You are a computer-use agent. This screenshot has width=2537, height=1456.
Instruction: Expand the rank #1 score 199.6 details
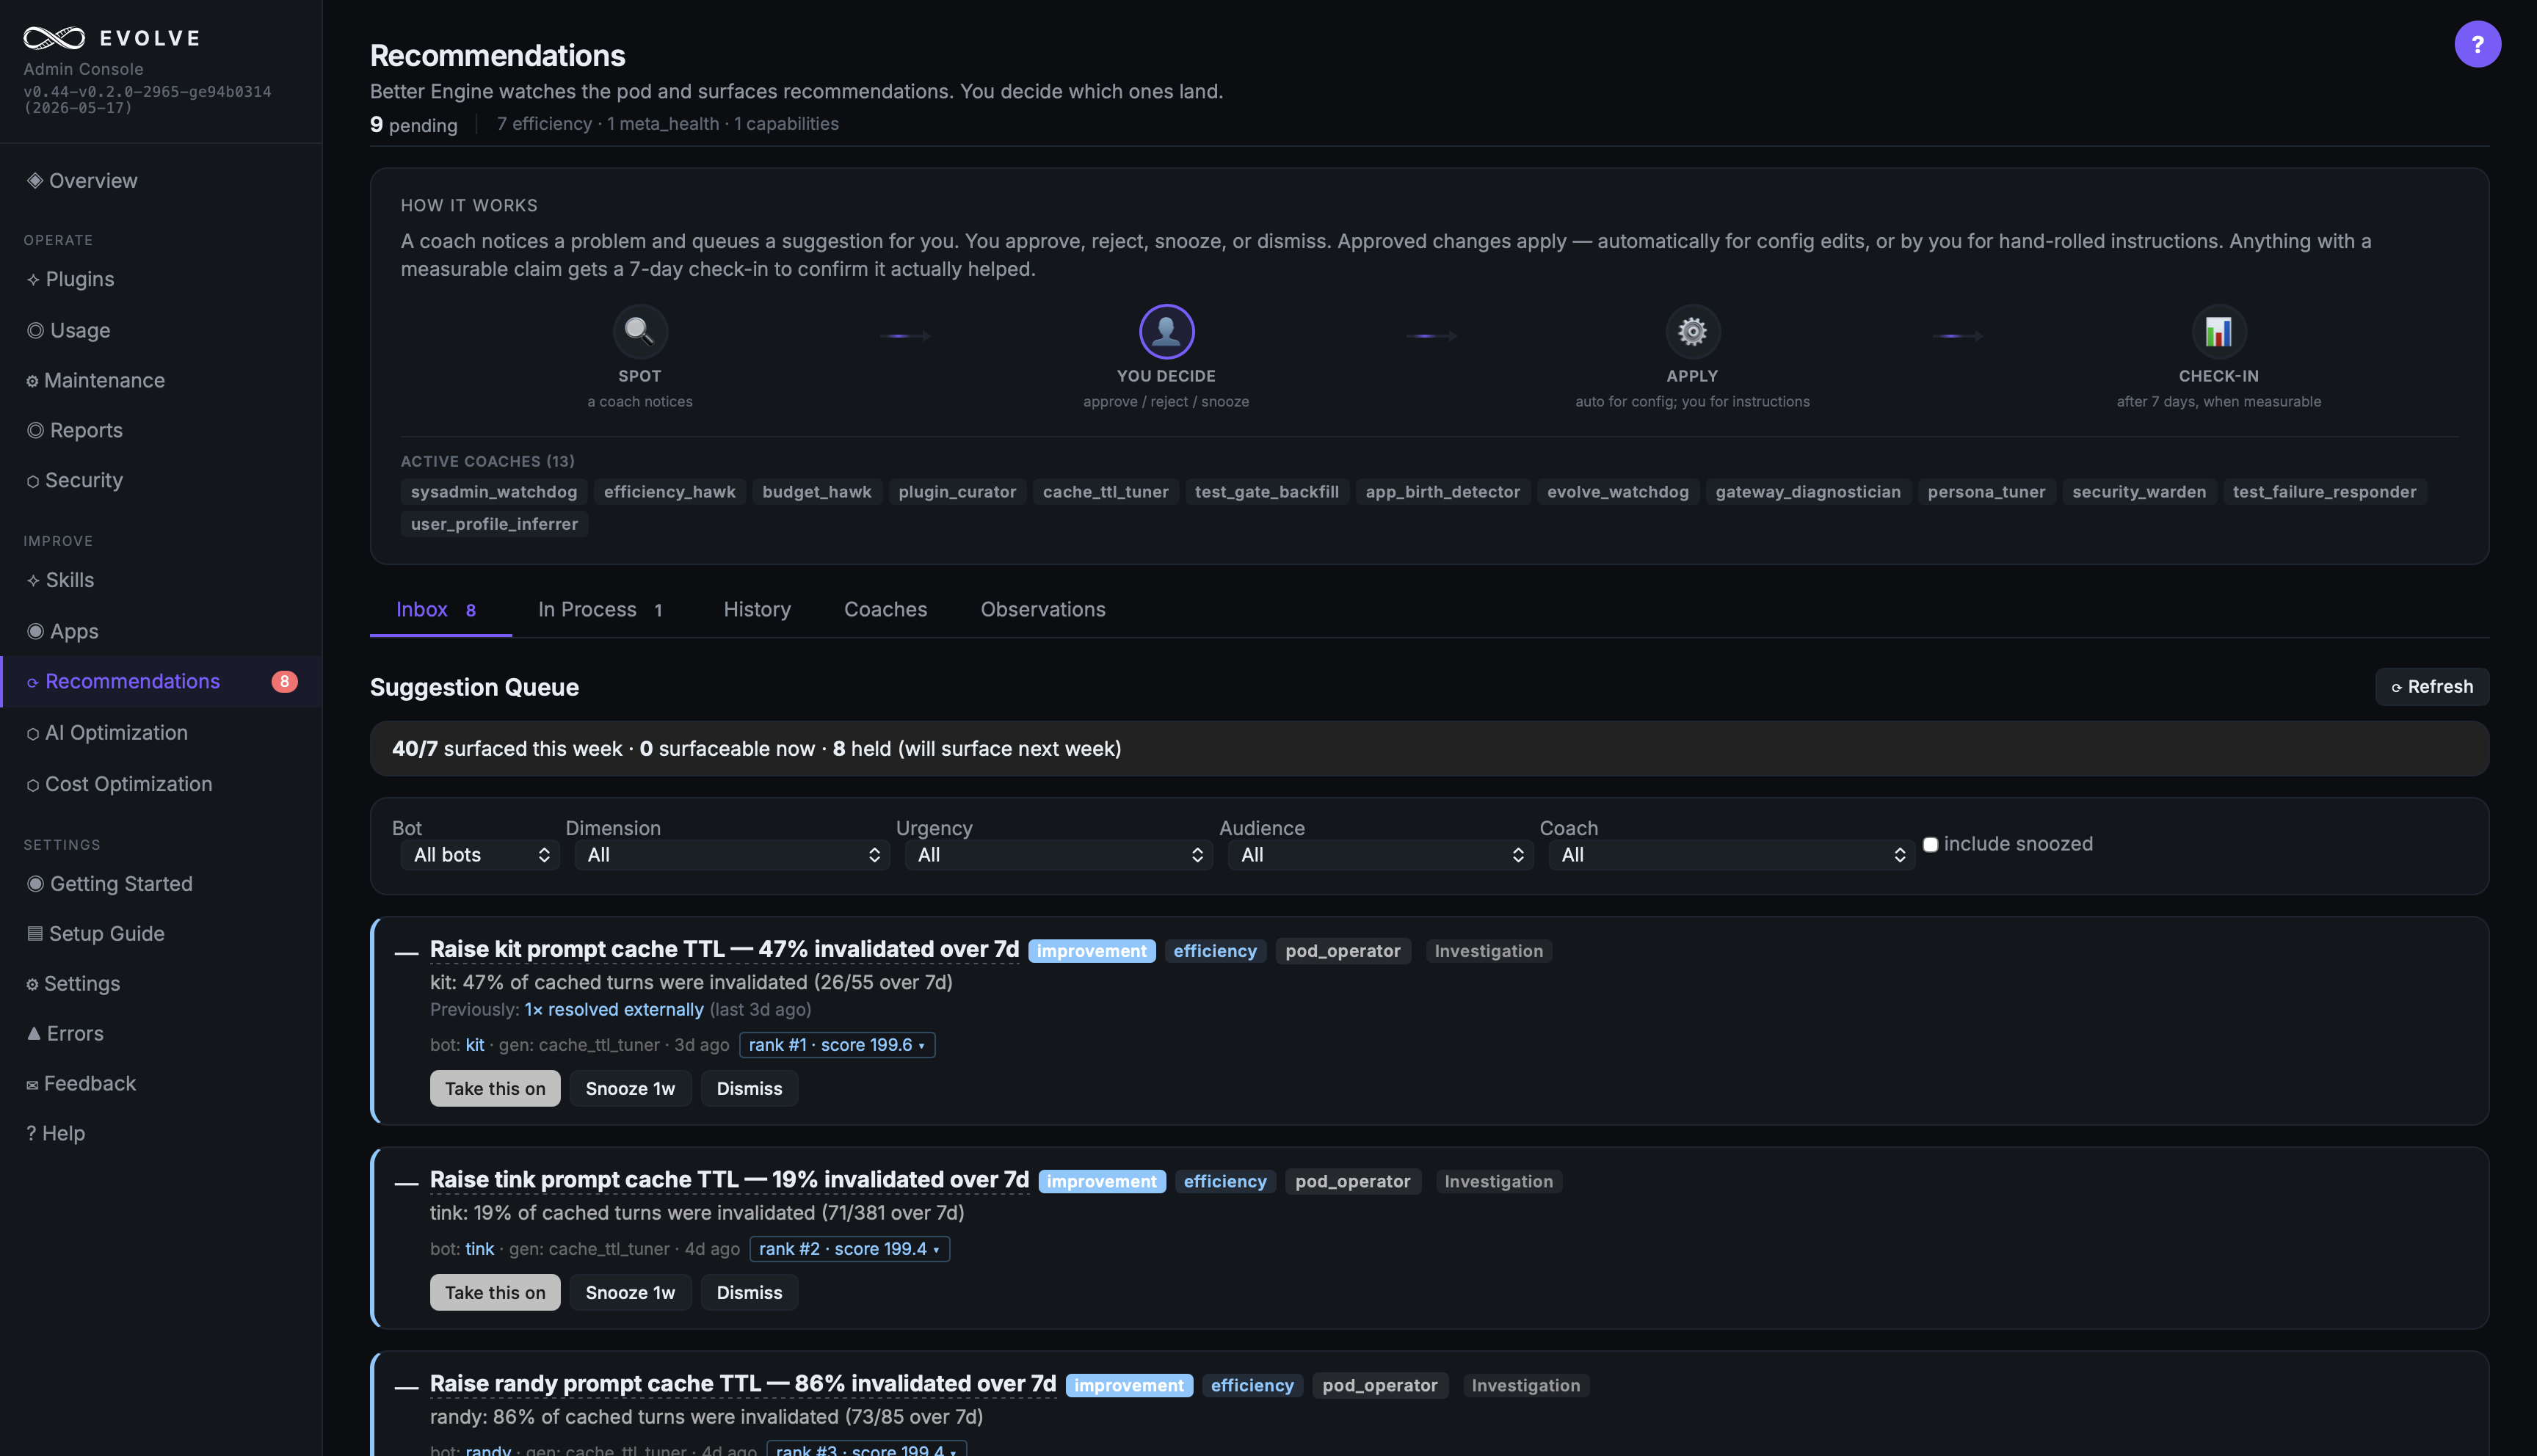pos(837,1045)
